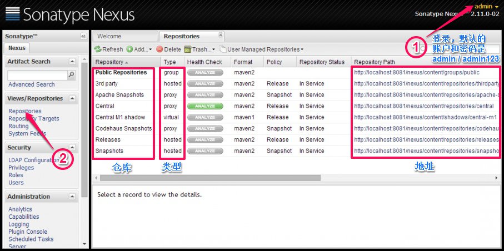
Task: Open the Analytics link
Action: pyautogui.click(x=20, y=209)
